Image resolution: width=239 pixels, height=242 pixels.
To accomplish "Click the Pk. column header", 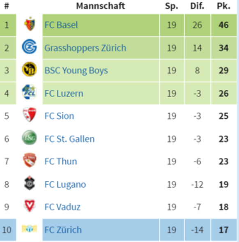I will pos(223,6).
